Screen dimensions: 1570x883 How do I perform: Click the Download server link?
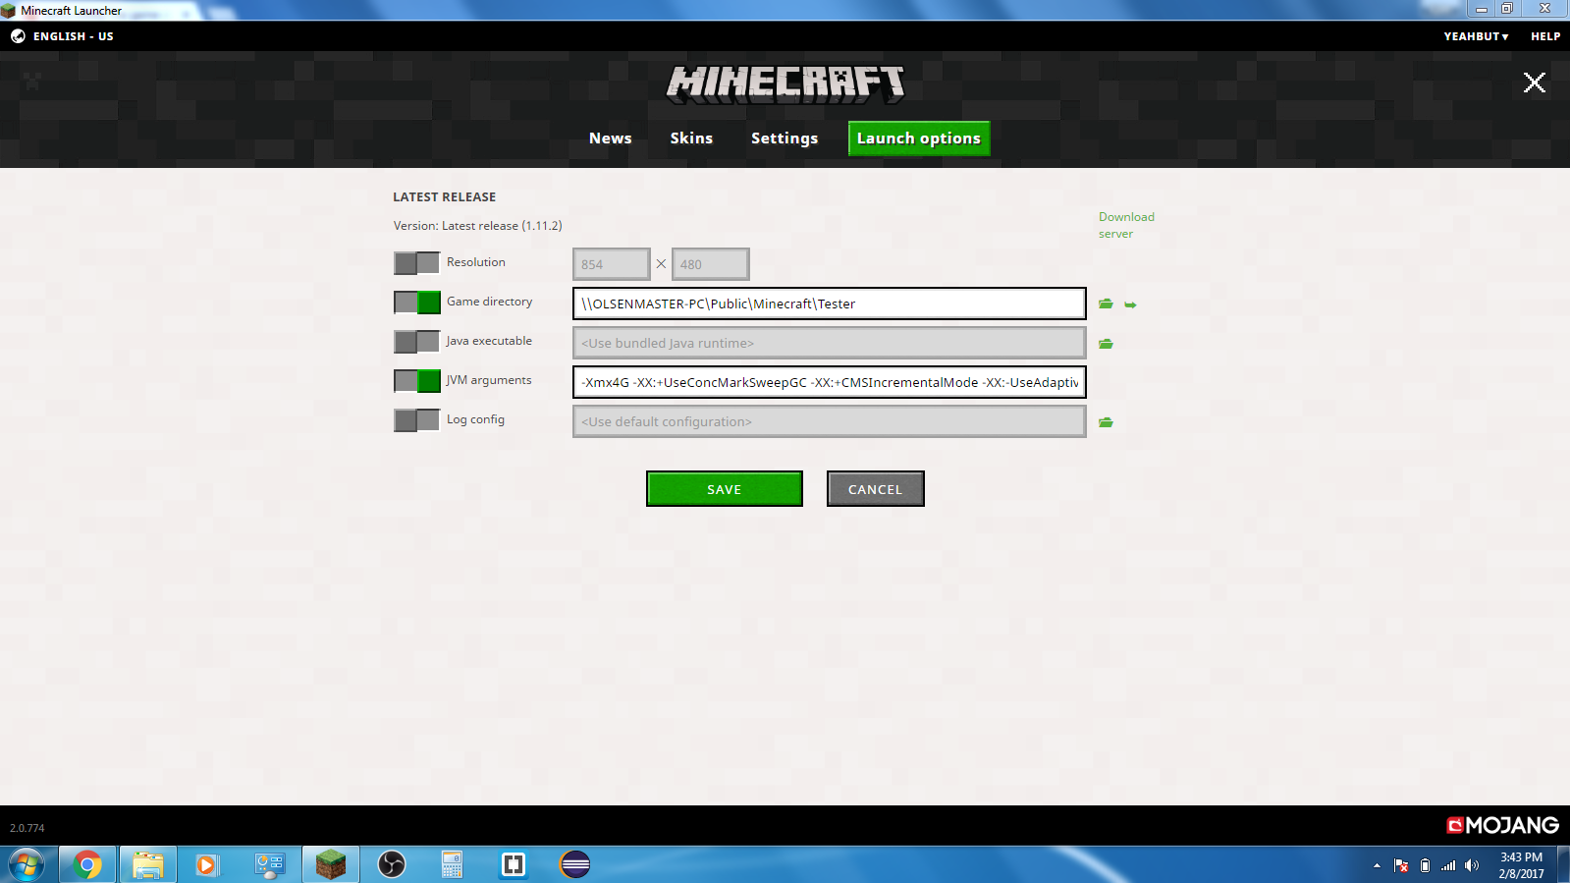click(1126, 225)
